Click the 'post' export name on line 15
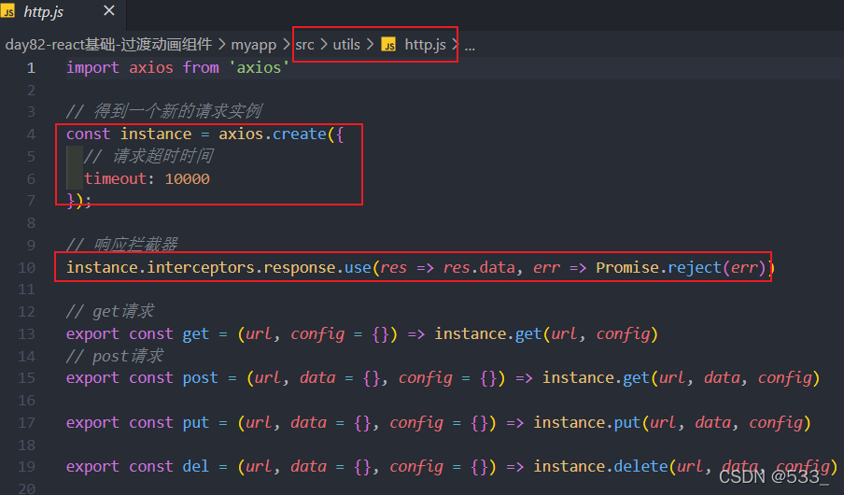This screenshot has width=844, height=495. (200, 378)
